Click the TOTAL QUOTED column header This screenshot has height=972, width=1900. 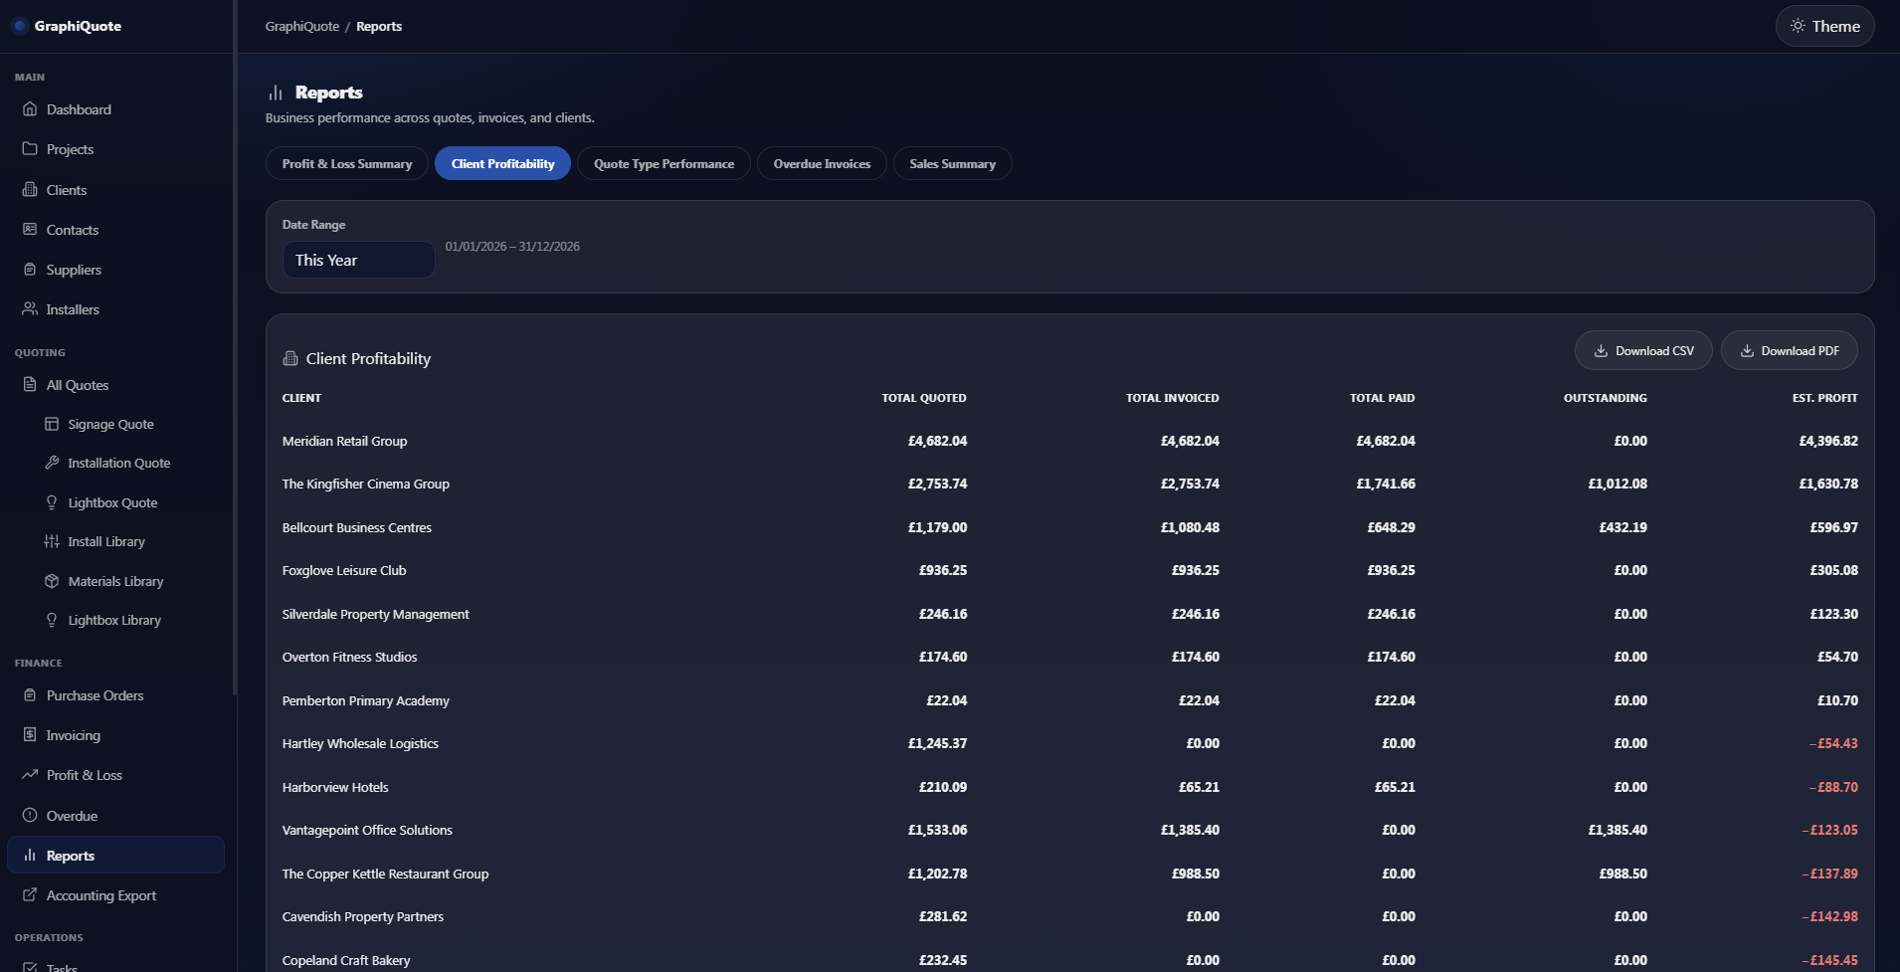tap(924, 398)
